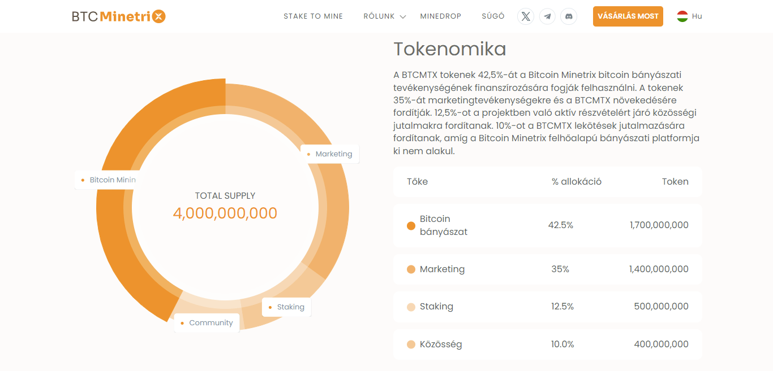
Task: Click the Tokenomika description paragraph
Action: pyautogui.click(x=547, y=114)
